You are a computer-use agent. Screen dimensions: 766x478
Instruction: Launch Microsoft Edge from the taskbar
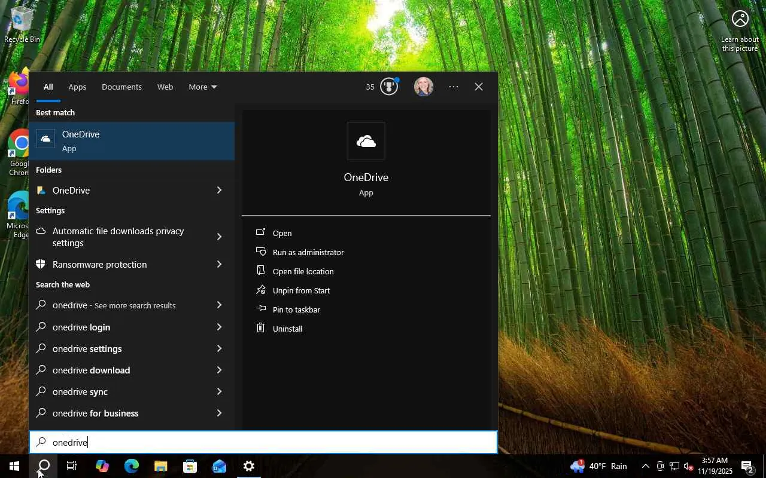(x=131, y=466)
